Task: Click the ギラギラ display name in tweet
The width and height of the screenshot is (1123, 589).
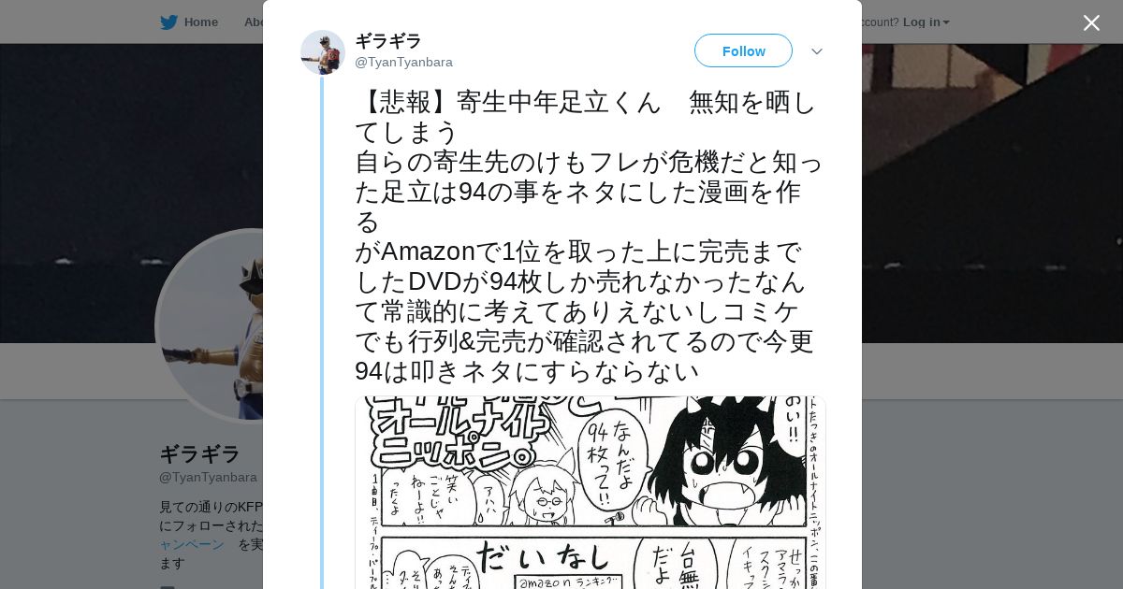Action: pos(388,41)
